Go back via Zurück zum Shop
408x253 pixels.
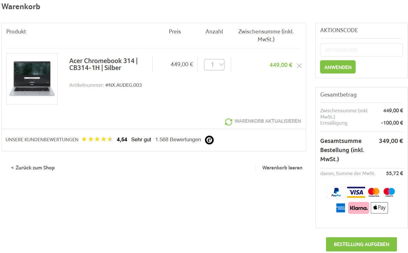(x=33, y=168)
